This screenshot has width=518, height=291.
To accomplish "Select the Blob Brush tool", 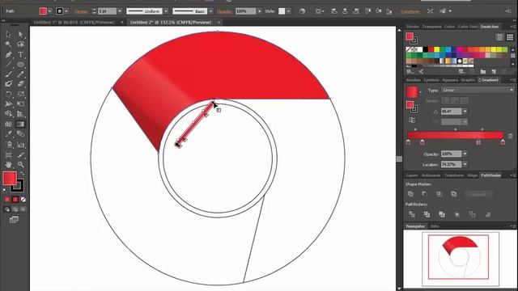I will click(9, 84).
